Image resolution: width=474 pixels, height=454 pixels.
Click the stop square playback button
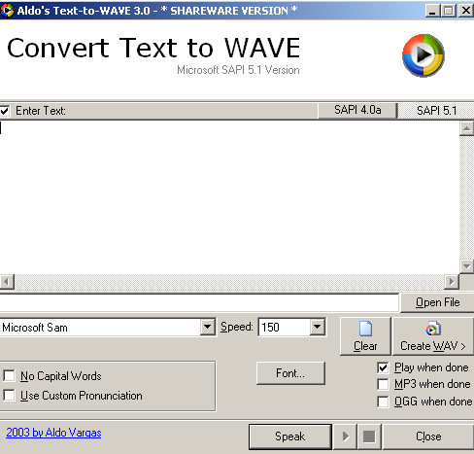[x=369, y=437]
